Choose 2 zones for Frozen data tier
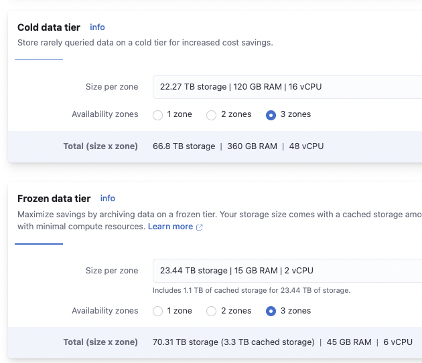The image size is (422, 363). (211, 311)
